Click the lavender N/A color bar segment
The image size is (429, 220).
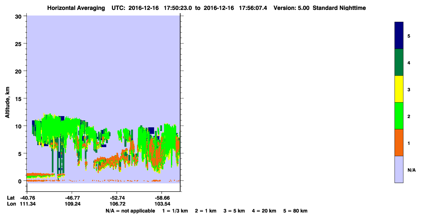[399, 169]
